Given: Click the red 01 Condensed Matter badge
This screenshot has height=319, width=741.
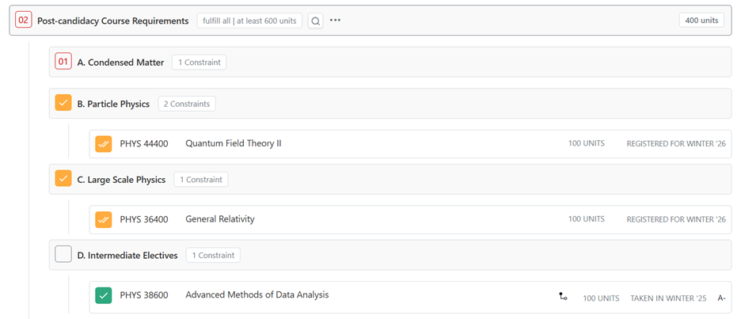Looking at the screenshot, I should tap(63, 62).
